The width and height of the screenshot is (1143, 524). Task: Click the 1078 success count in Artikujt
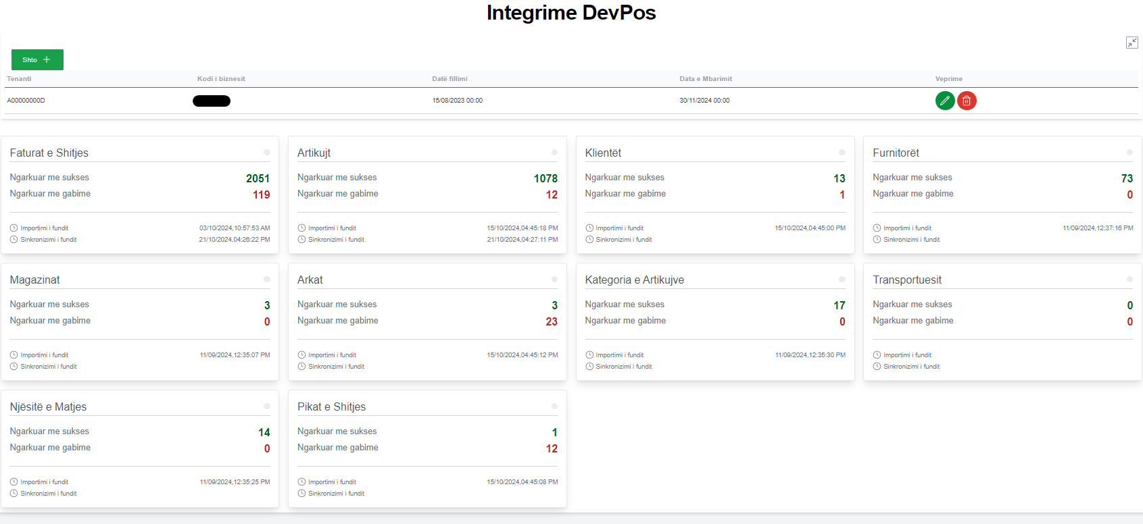(x=545, y=178)
